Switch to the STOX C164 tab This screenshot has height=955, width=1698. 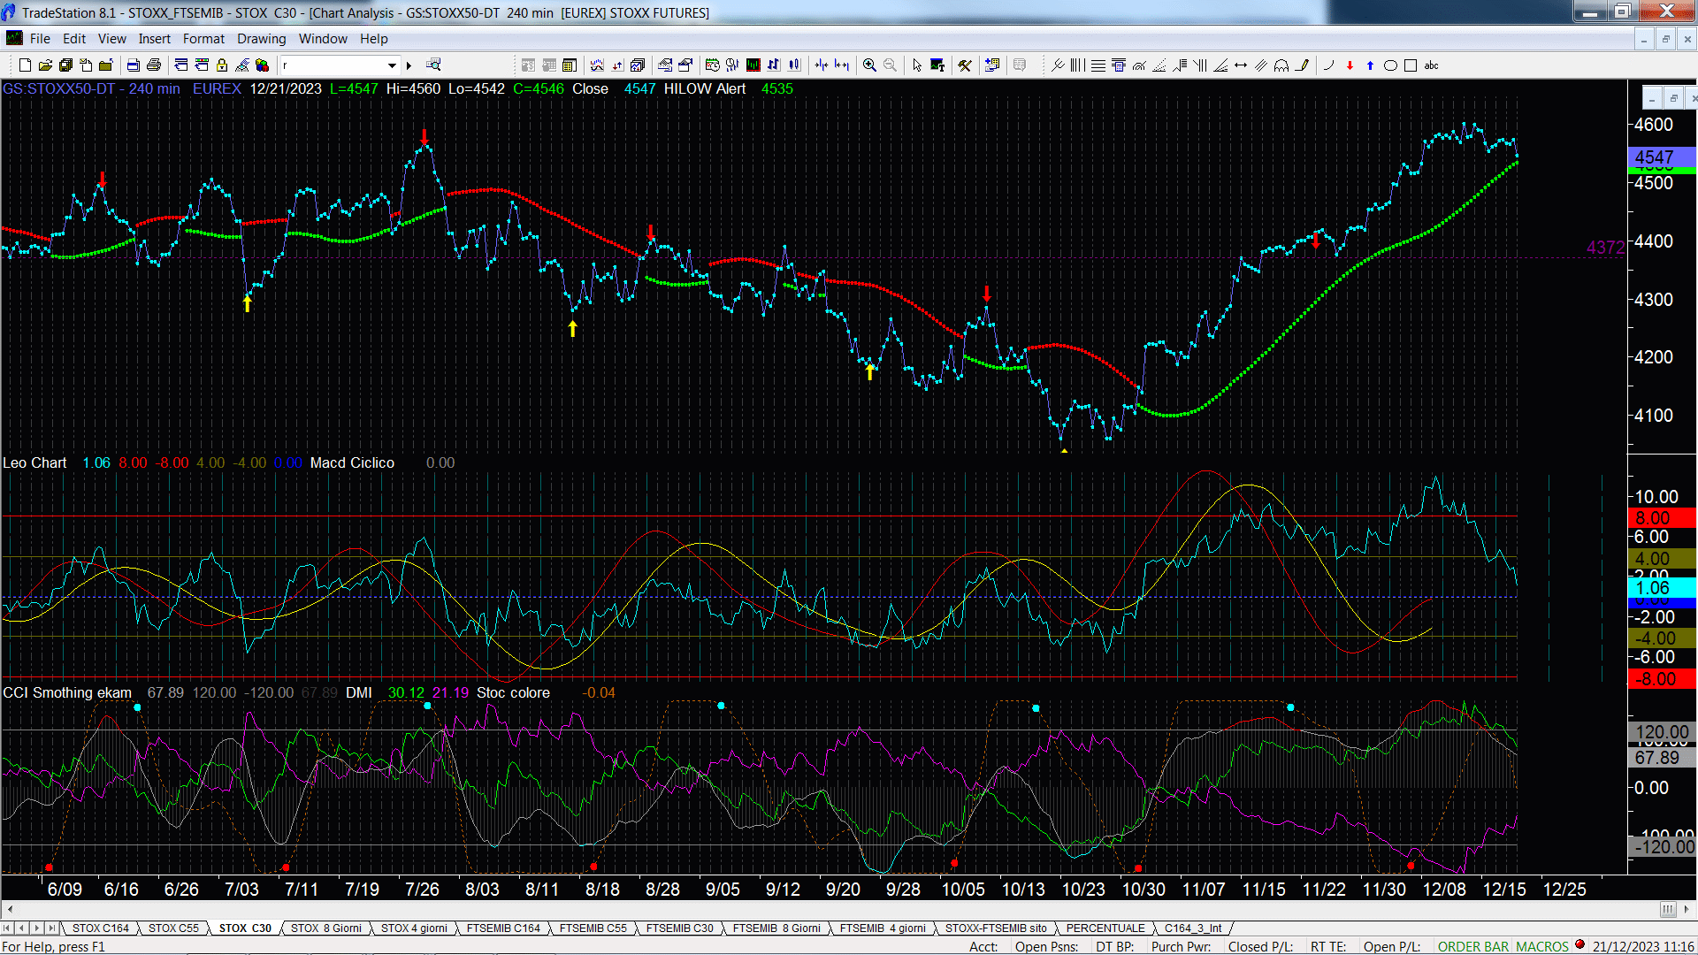point(100,928)
